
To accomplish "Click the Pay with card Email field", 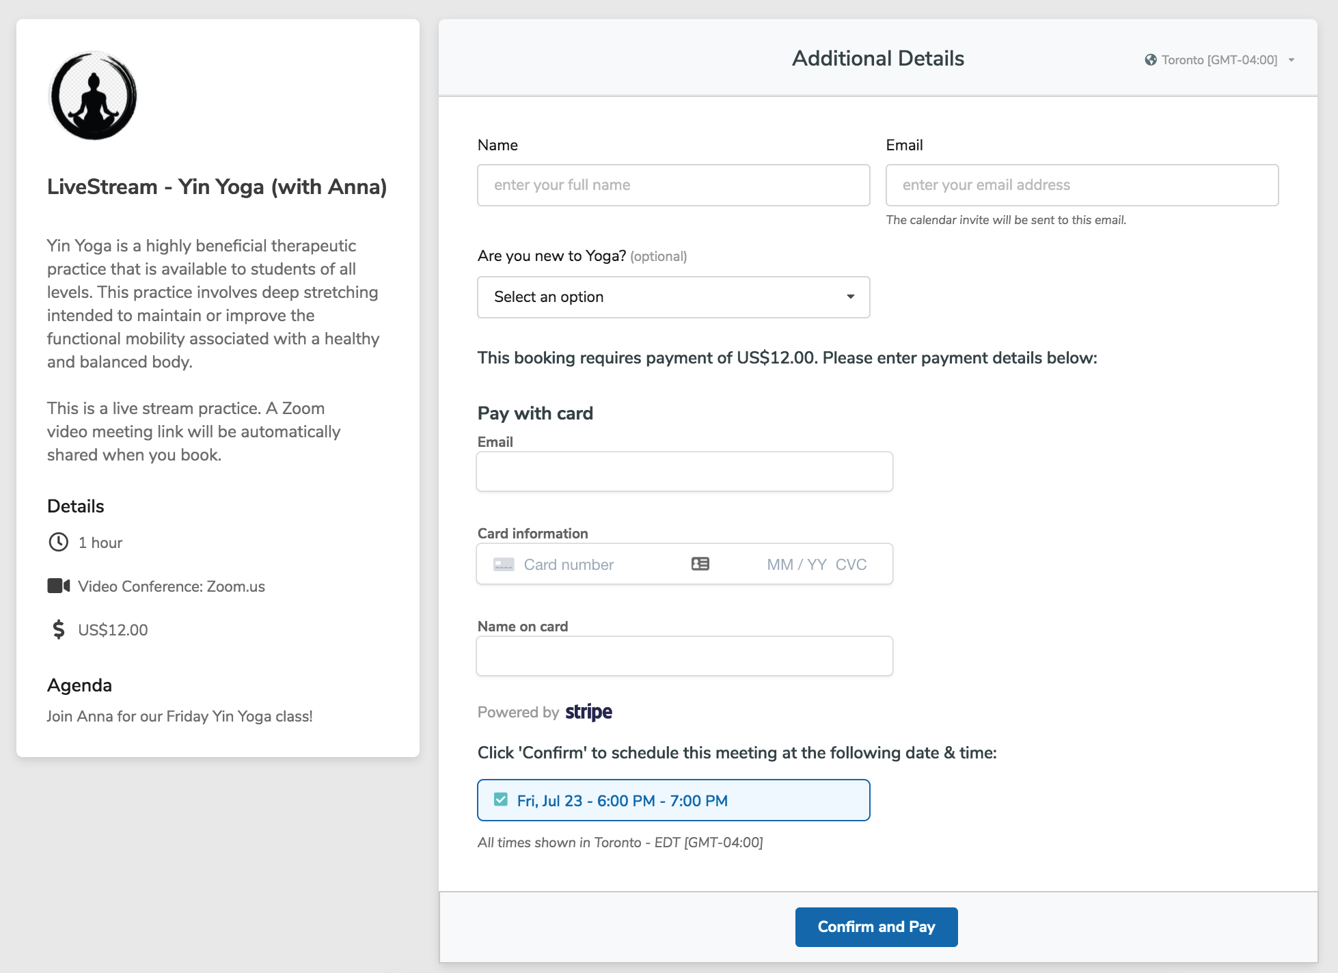I will point(684,471).
